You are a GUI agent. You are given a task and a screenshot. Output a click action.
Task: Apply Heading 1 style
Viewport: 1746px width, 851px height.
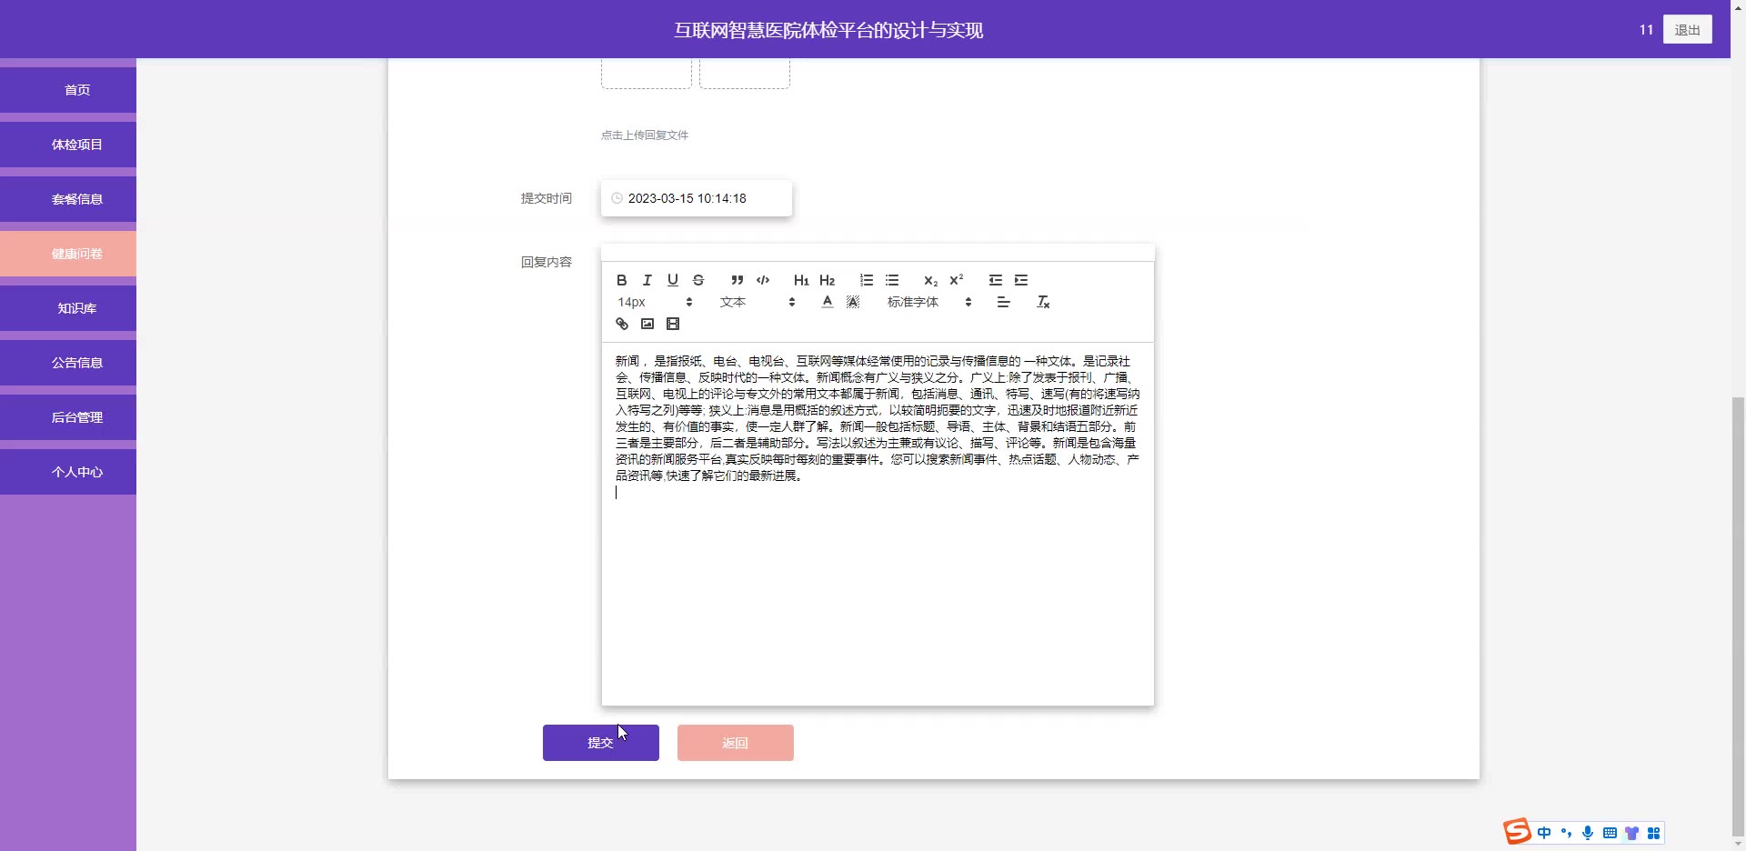[801, 280]
